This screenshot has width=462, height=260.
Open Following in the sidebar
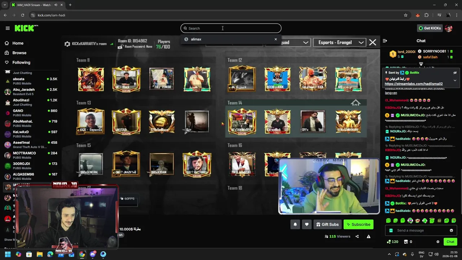17,62
